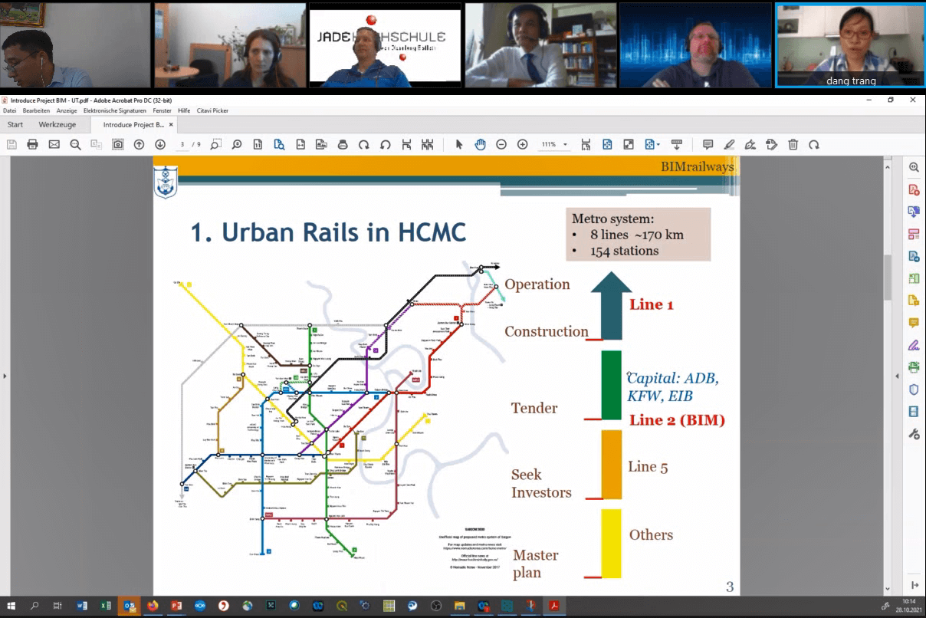This screenshot has height=618, width=926.
Task: Expand the page display options dropdown arrow
Action: (658, 144)
